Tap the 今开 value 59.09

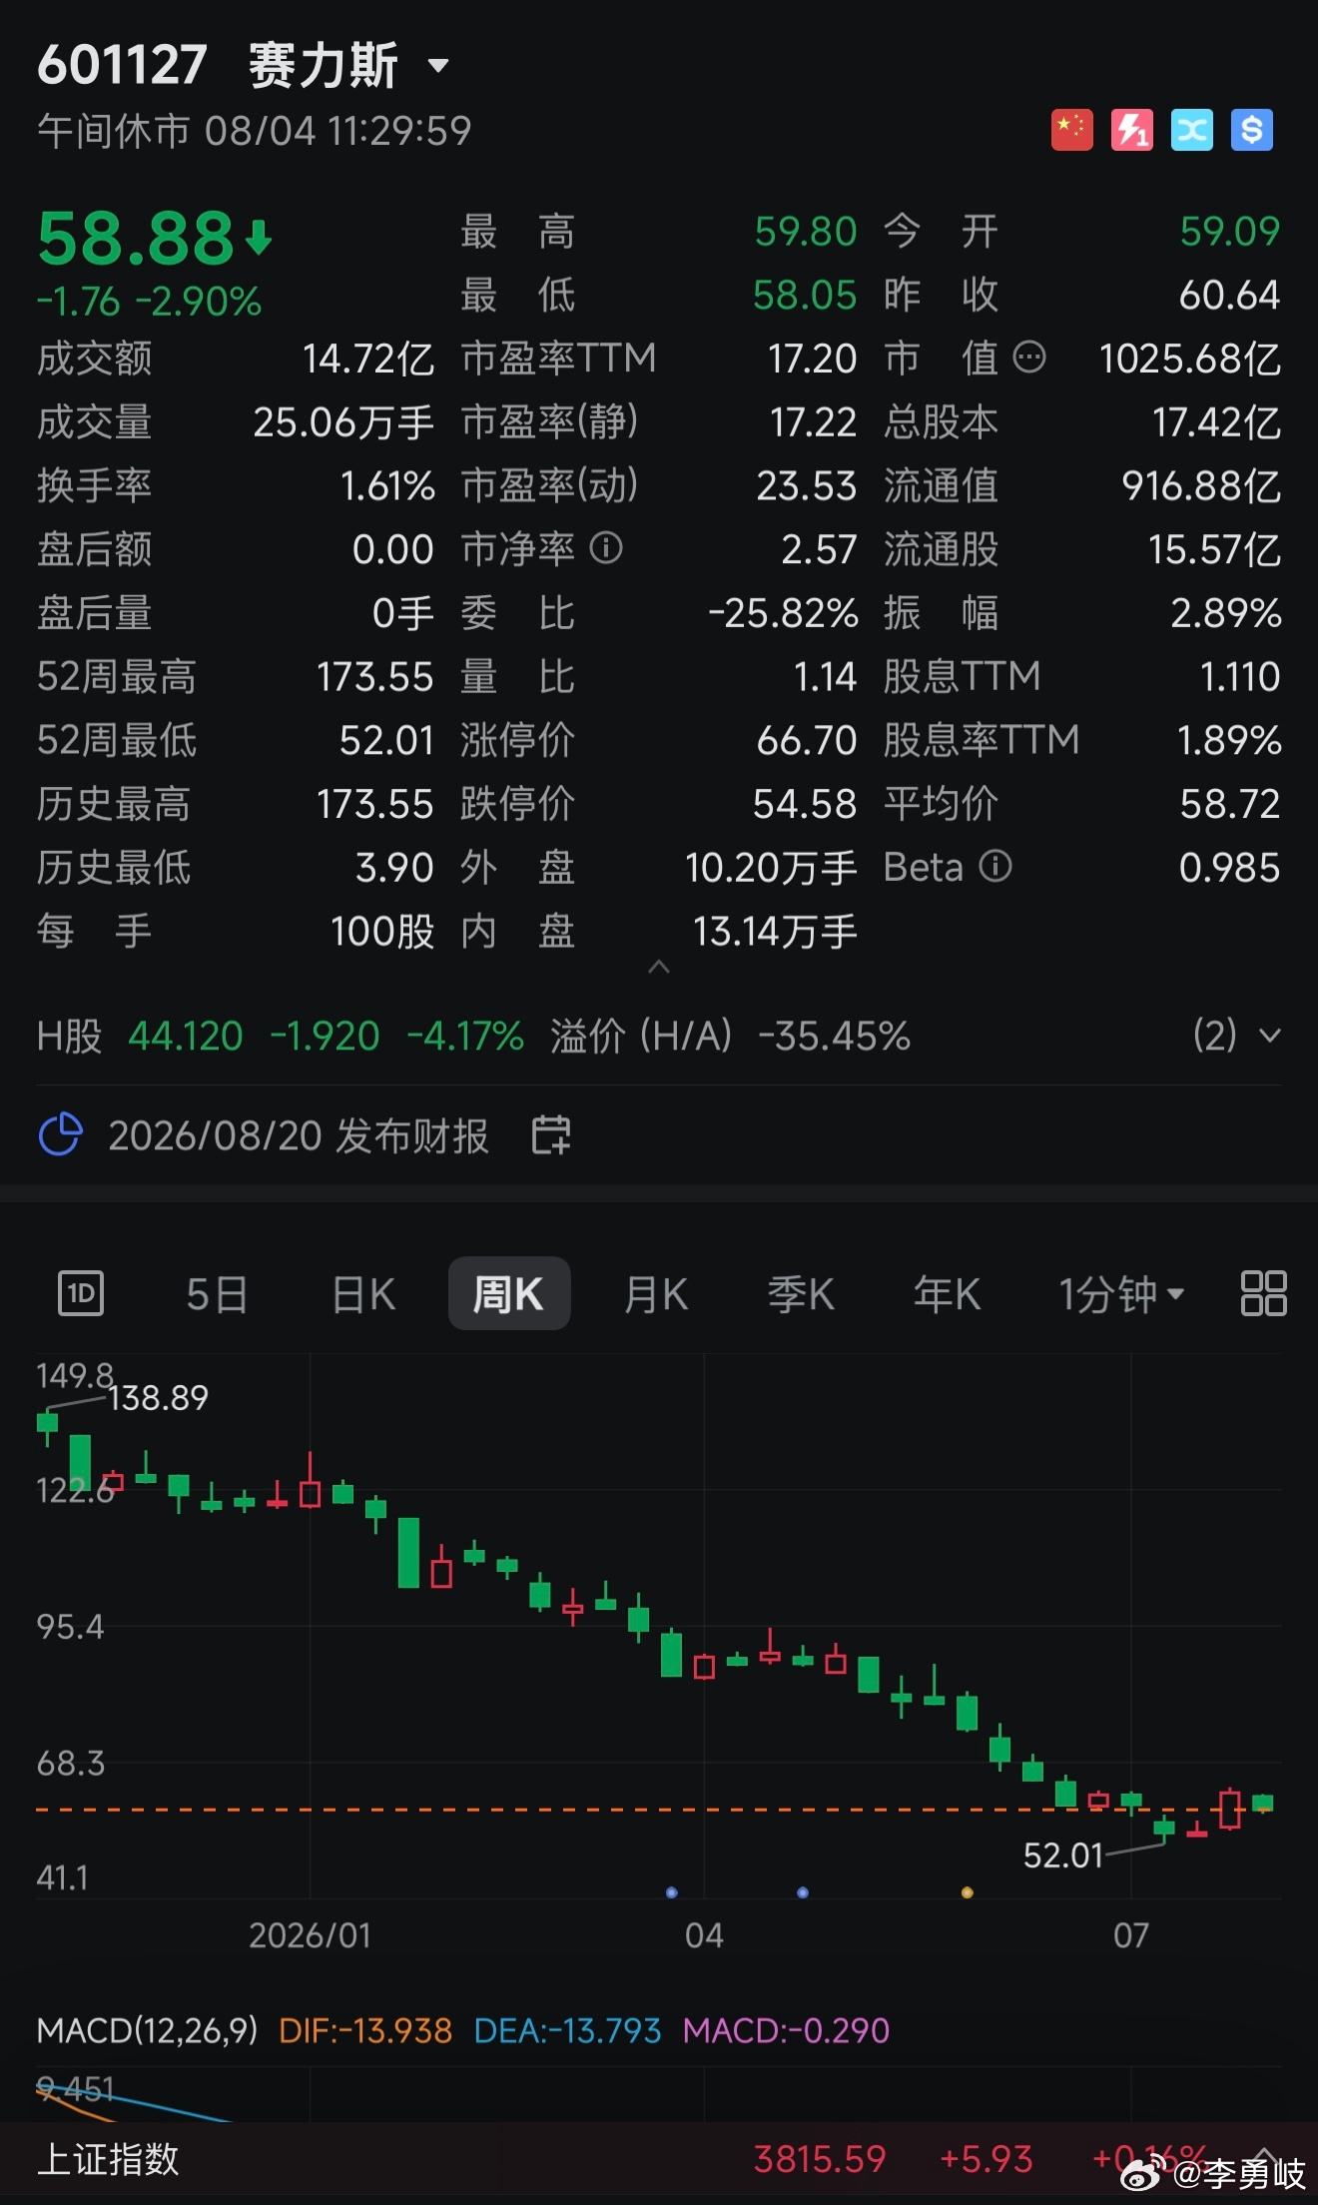(x=1230, y=232)
